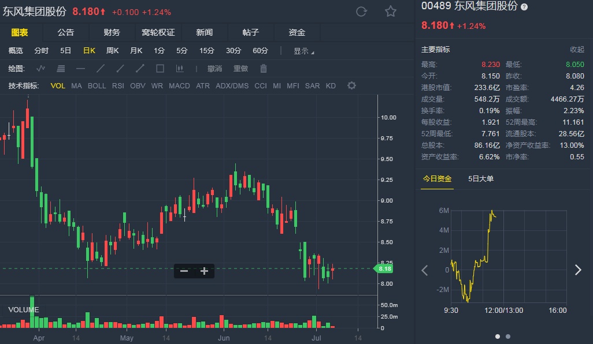Select the wave line drawing tool
This screenshot has width=593, height=344.
click(x=41, y=68)
